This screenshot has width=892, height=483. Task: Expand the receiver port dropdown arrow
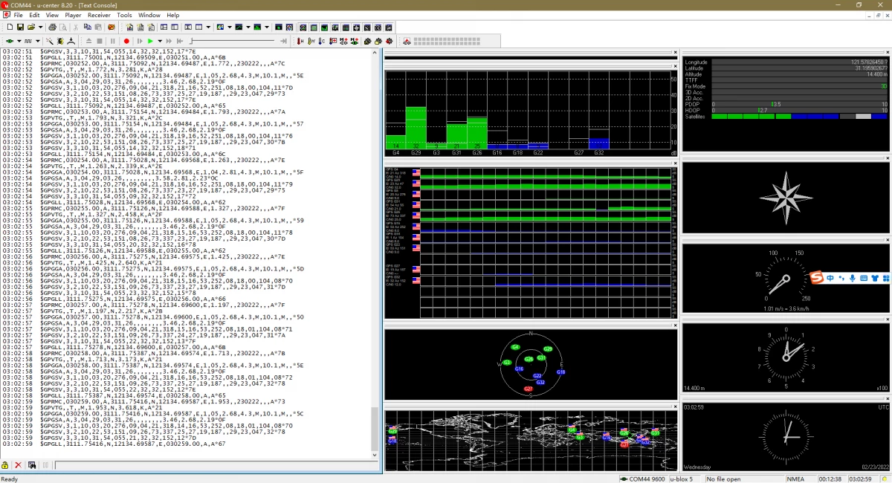[x=19, y=41]
